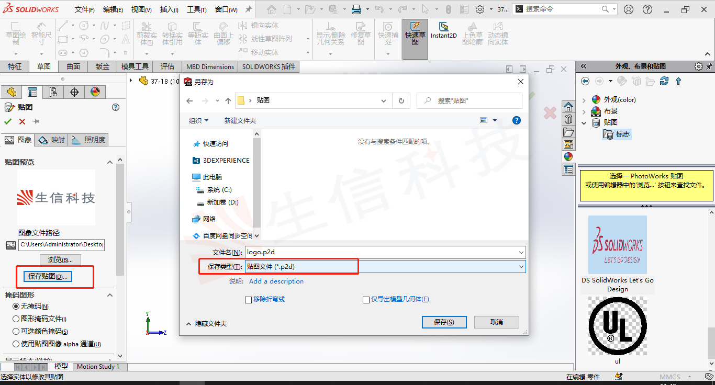Image resolution: width=715 pixels, height=385 pixels.
Task: Go up one folder level in dialog
Action: click(228, 100)
